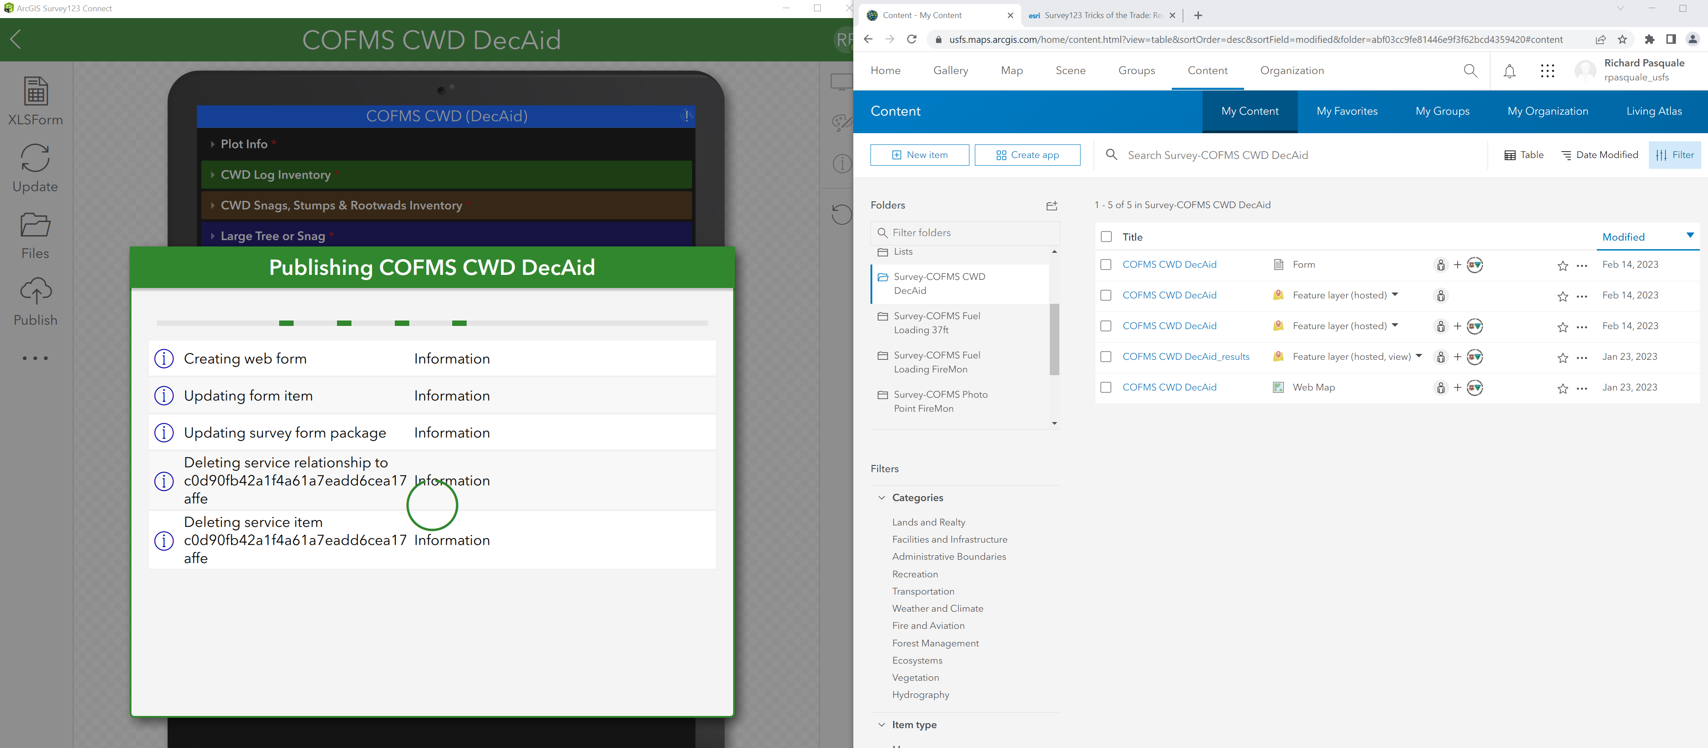Filter by Forest Management category

point(935,643)
